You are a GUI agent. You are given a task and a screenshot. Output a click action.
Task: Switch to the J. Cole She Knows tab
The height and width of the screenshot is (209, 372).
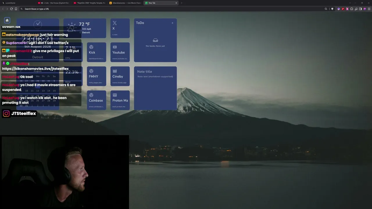pos(53,3)
